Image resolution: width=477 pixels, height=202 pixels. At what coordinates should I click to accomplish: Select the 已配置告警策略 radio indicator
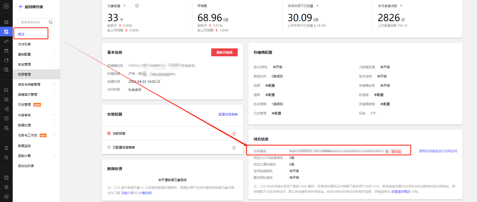(x=109, y=147)
